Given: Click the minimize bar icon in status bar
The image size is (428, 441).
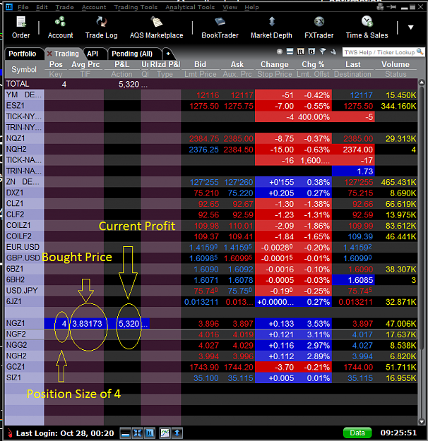Looking at the screenshot, I should (126, 433).
